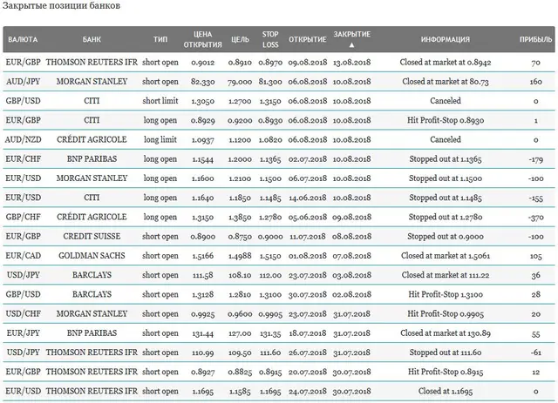Click 'Stopped out at 1.1500' cell

pos(446,178)
